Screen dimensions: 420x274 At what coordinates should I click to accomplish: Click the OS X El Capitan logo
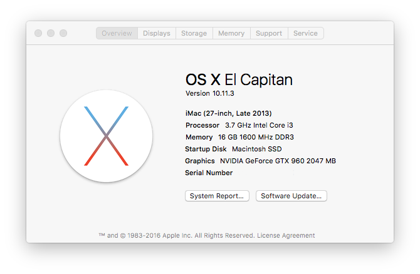pos(107,136)
